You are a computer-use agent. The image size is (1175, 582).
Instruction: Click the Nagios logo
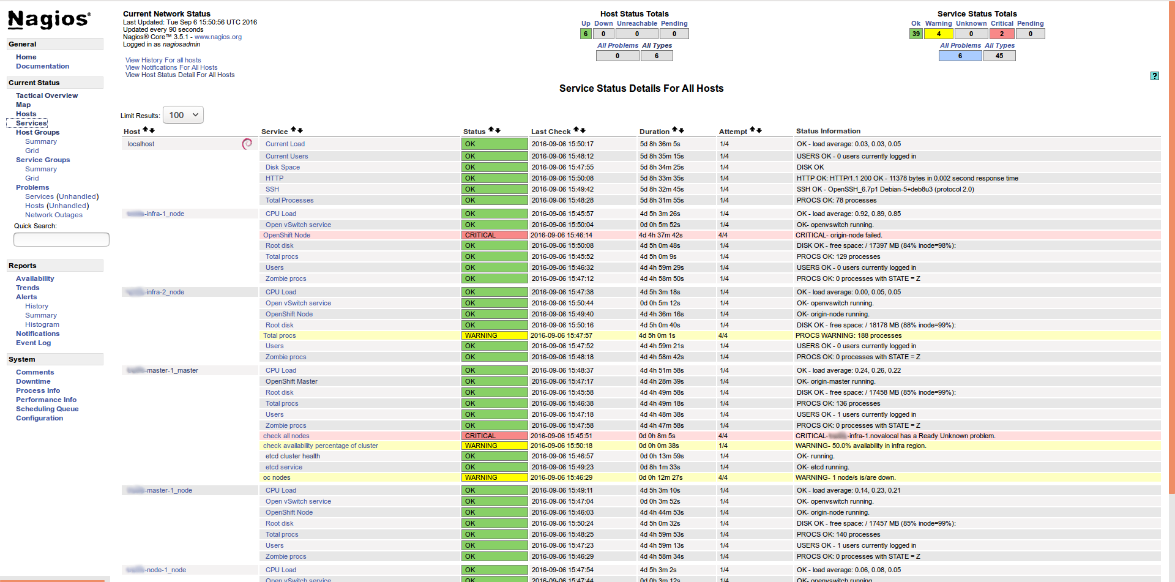pyautogui.click(x=49, y=20)
